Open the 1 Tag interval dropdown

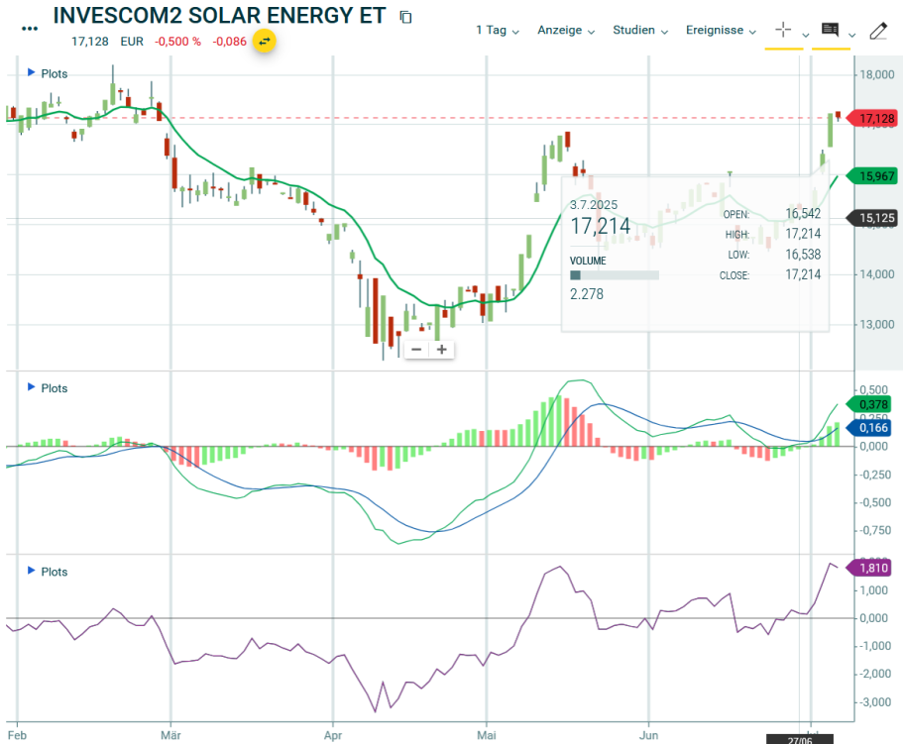498,30
